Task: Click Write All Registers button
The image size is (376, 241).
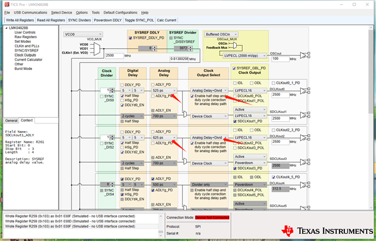Action: point(20,20)
